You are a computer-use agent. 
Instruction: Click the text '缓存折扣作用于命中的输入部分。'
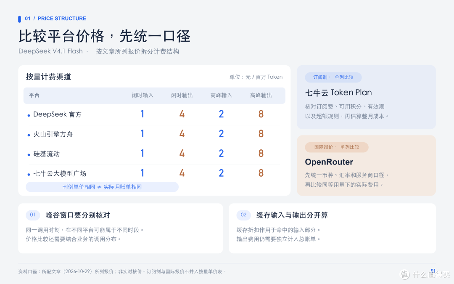tap(279, 230)
